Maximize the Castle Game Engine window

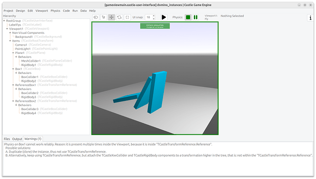click(305, 5)
